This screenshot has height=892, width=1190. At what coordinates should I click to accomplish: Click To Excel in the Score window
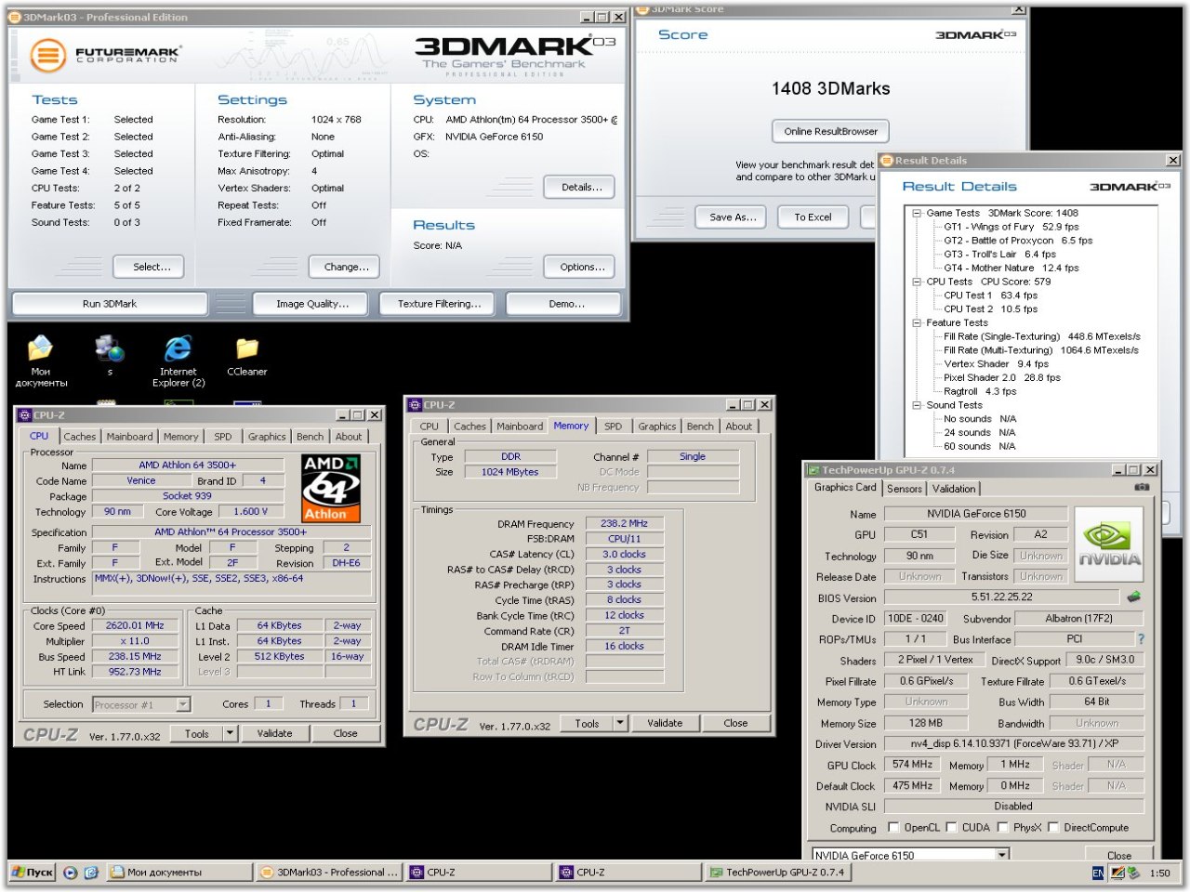(x=813, y=216)
